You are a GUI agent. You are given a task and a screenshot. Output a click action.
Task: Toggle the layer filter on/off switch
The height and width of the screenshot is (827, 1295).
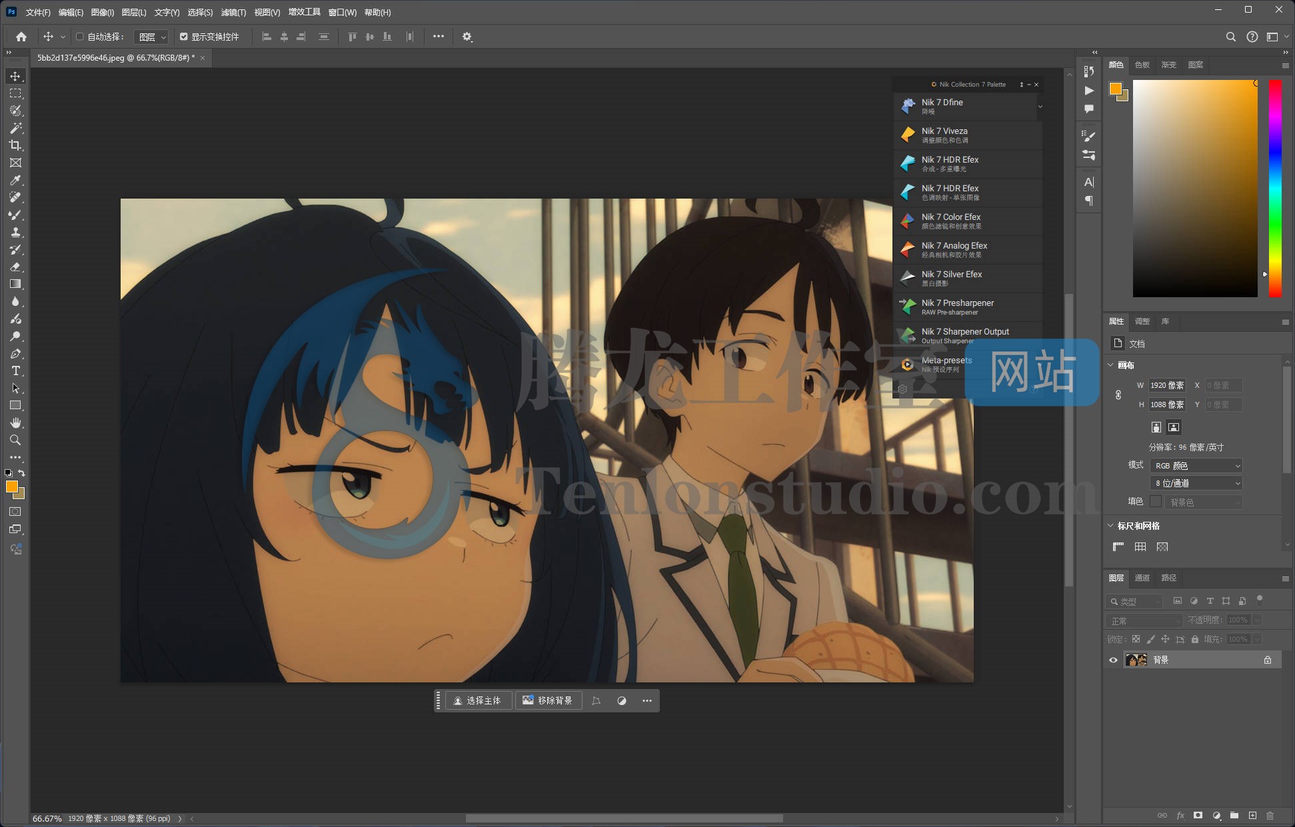coord(1259,599)
